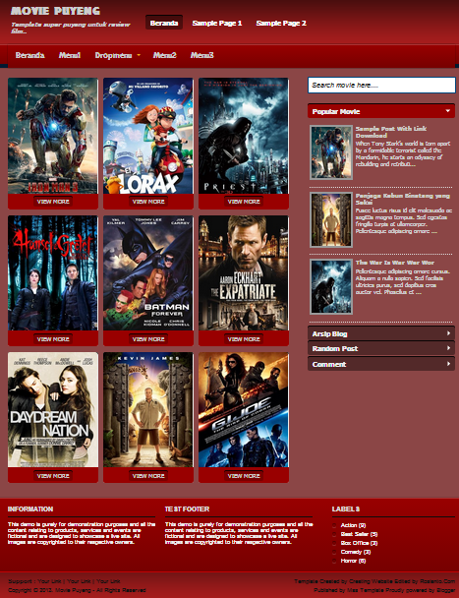Viewport: 459px width, 598px height.
Task: Focus the Search movie here field
Action: click(x=381, y=85)
